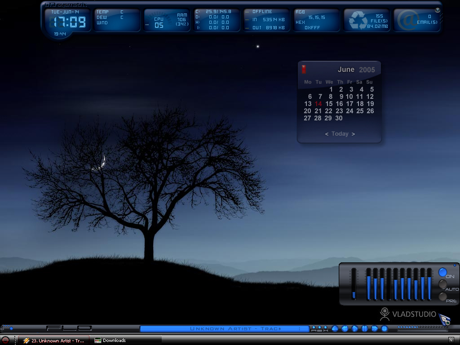This screenshot has width=460, height=345.
Task: Toggle the equalizer PRE button
Action: tap(442, 296)
